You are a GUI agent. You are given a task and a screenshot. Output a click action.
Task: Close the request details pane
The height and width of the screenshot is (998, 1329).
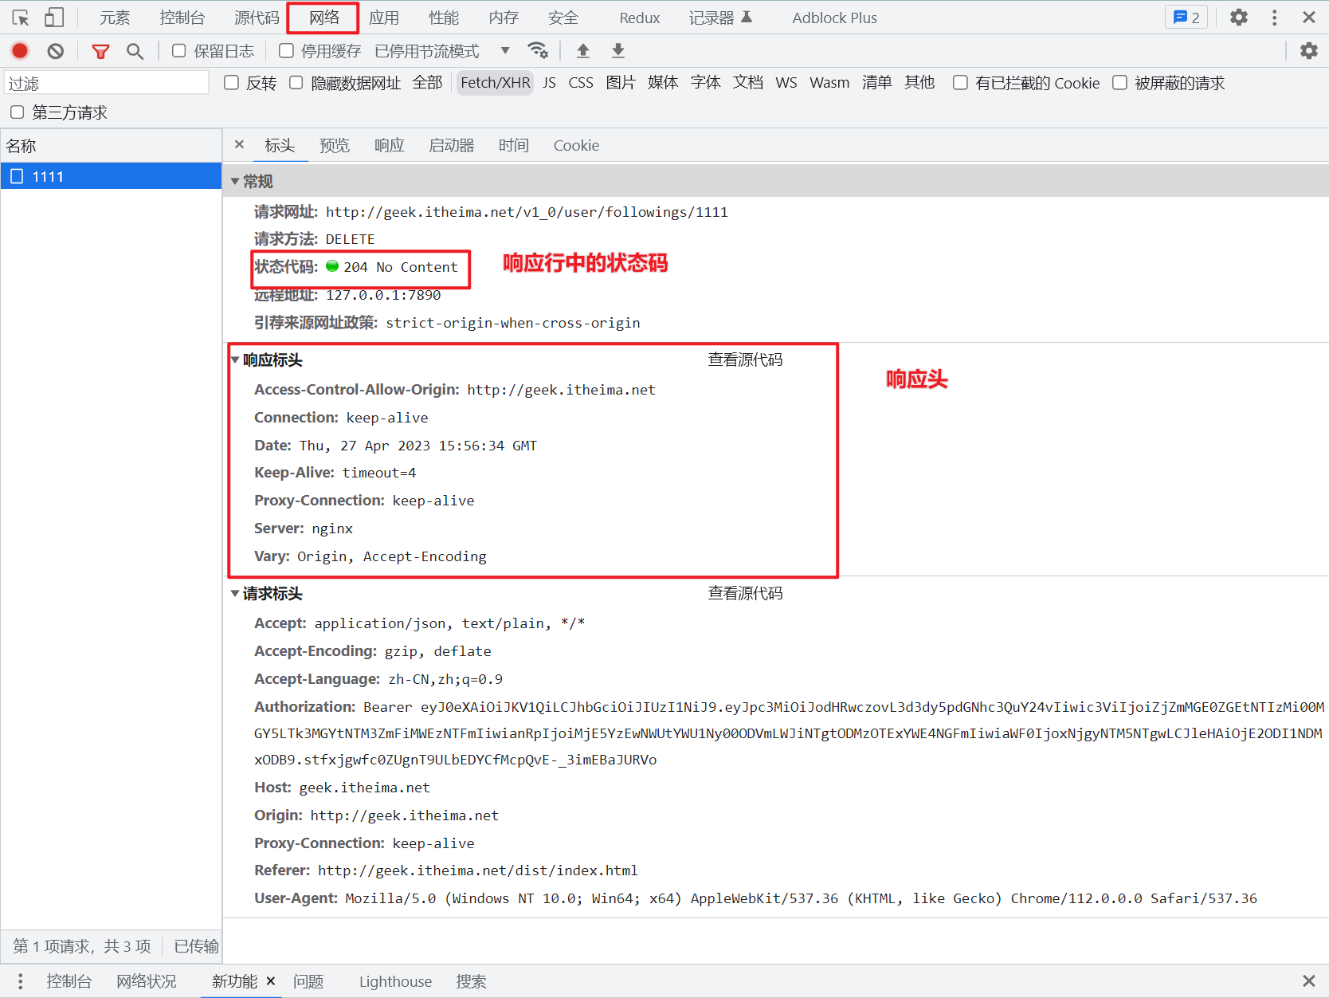pyautogui.click(x=239, y=145)
